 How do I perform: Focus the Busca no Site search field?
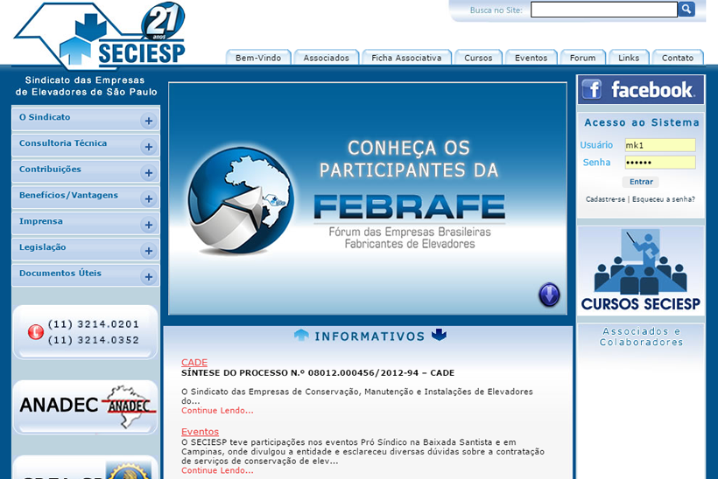click(603, 10)
